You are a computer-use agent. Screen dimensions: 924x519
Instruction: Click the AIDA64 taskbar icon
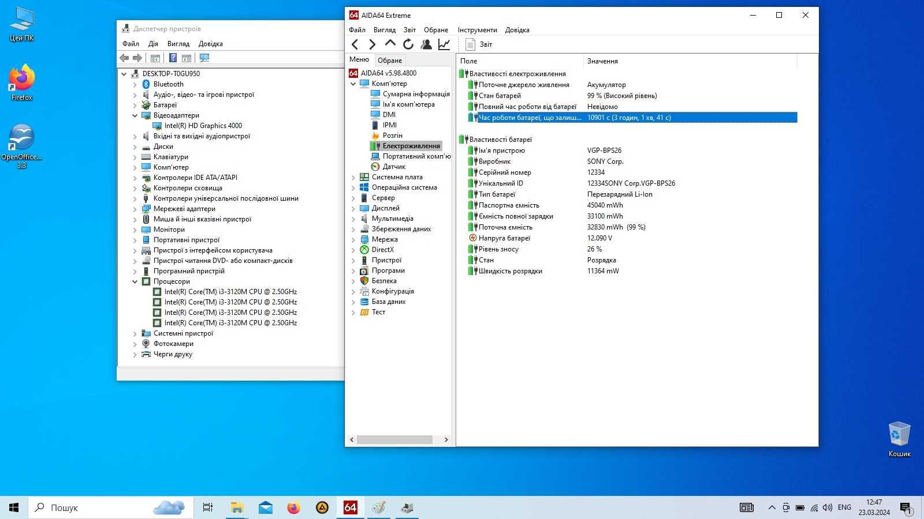coord(350,507)
